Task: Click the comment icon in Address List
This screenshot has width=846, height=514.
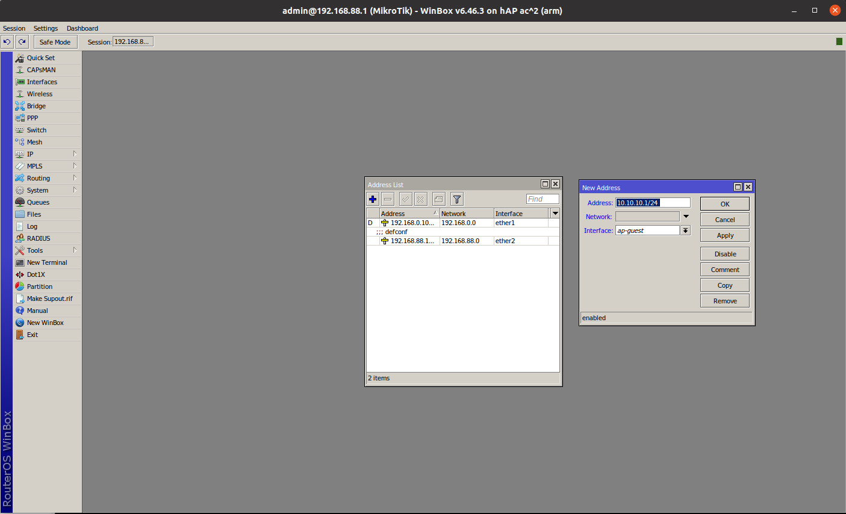Action: 439,199
